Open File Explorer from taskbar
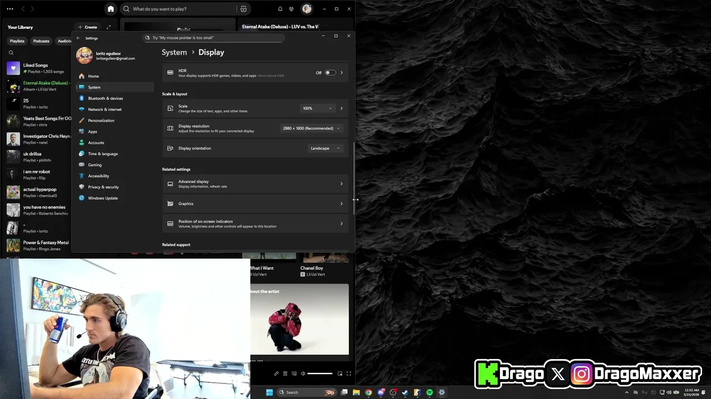 coord(356,392)
